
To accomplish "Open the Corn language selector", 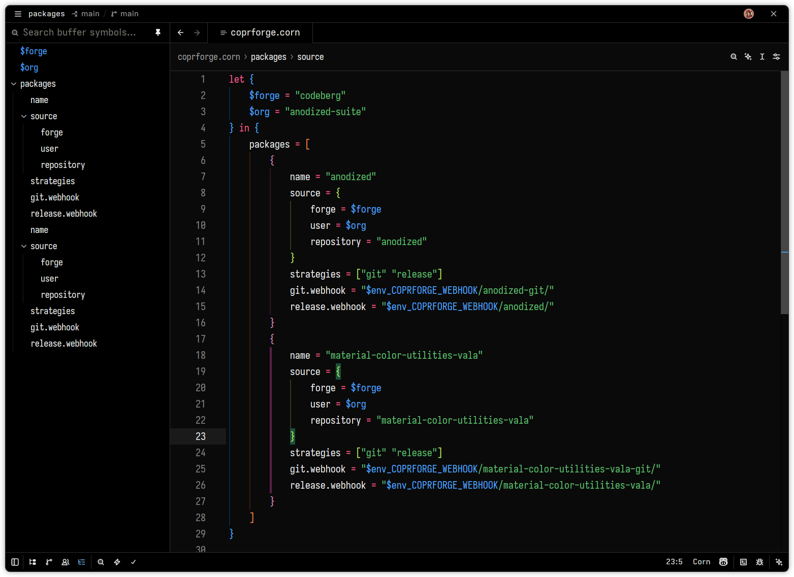I will [702, 562].
